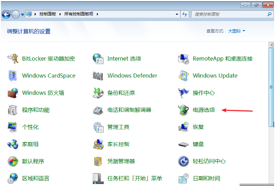Open the 管理工具 text link
Viewport: 275px width, 186px height.
[x=118, y=127]
